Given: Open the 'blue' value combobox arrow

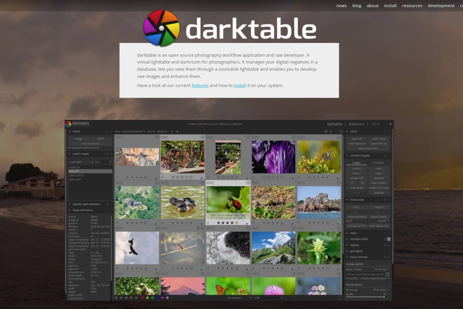Looking at the screenshot, I should point(110,162).
